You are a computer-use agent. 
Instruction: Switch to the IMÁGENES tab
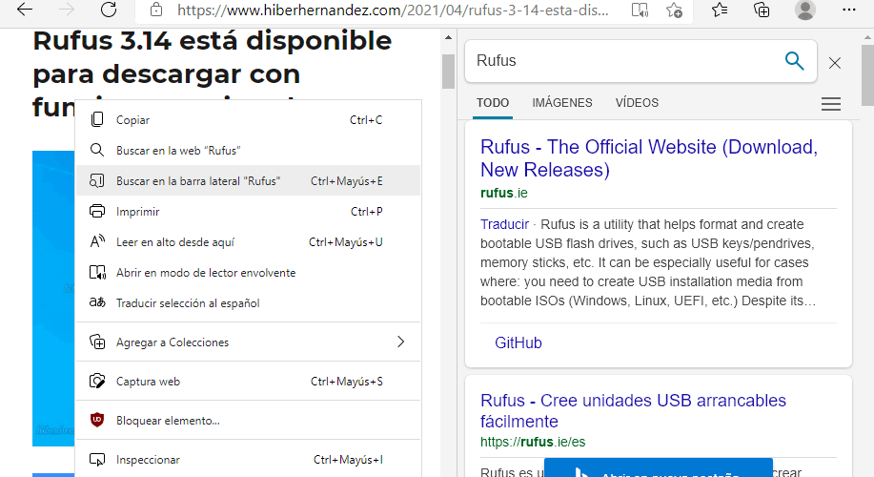pyautogui.click(x=562, y=103)
